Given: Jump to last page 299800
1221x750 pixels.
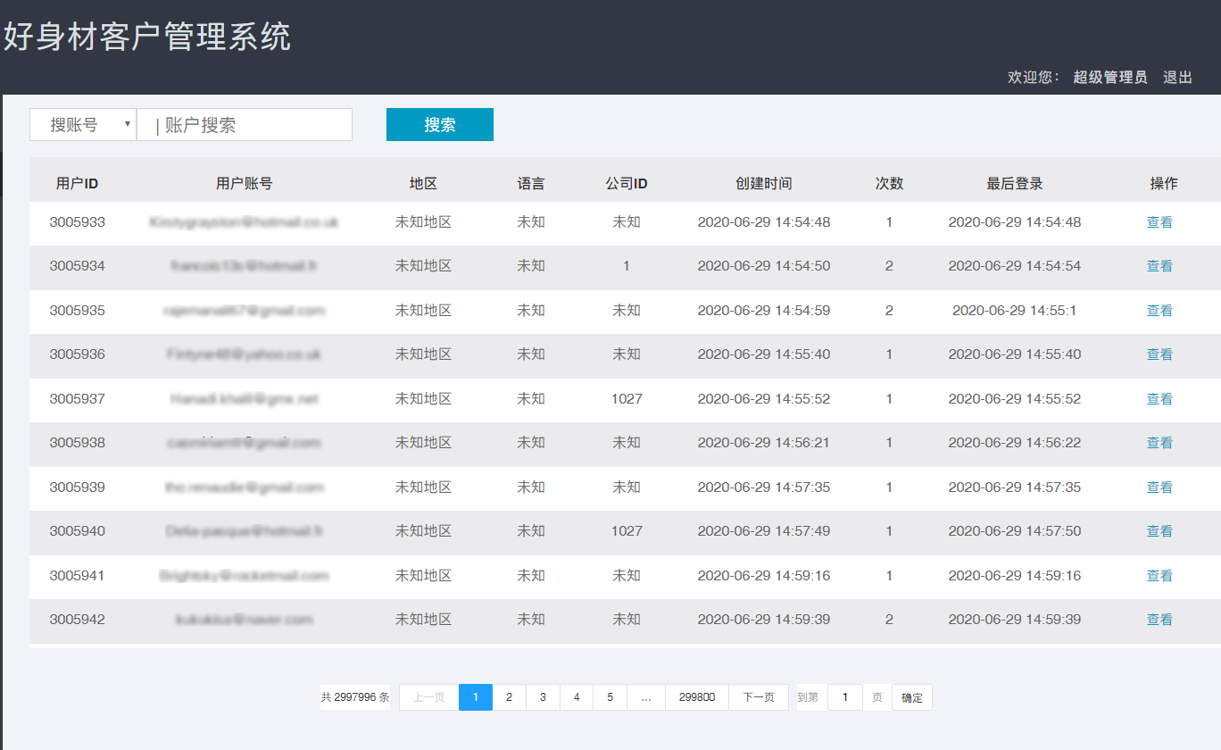Looking at the screenshot, I should (x=696, y=697).
